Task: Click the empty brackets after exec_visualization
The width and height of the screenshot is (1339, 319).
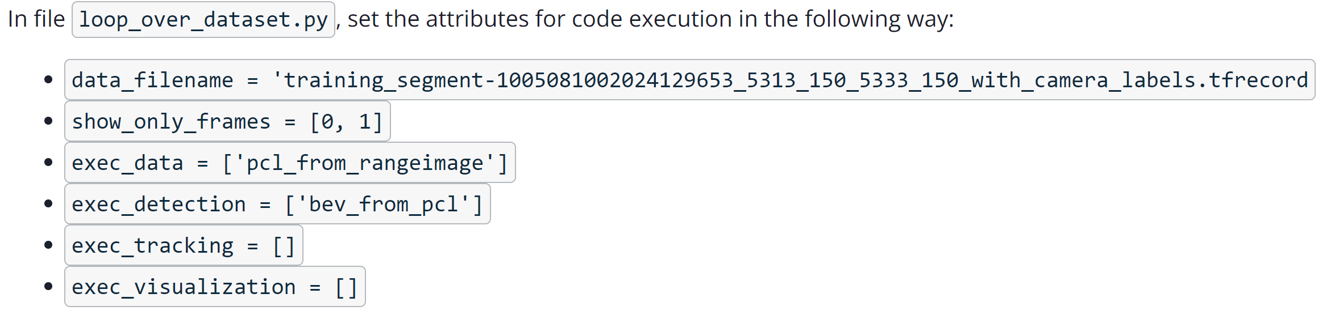Action: pyautogui.click(x=346, y=287)
